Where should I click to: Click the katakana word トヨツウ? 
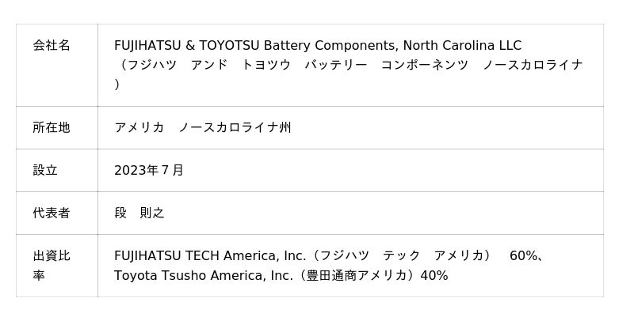(266, 65)
